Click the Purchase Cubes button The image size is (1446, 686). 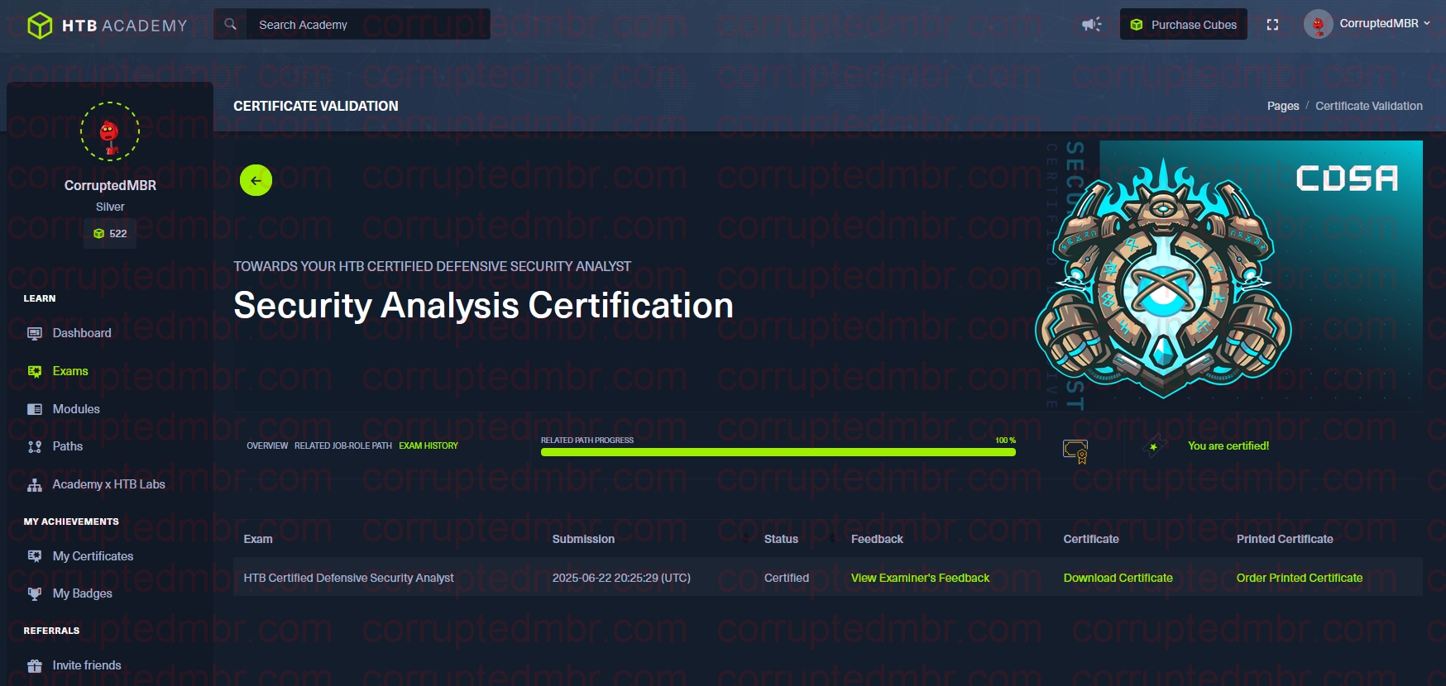pos(1183,25)
